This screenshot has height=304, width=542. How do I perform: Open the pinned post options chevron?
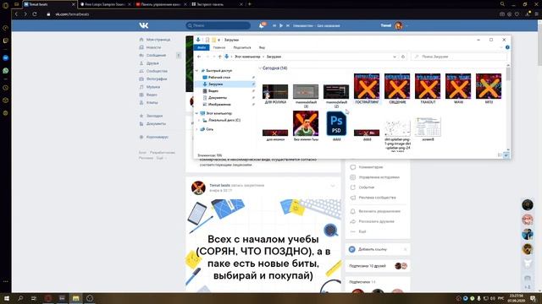point(333,186)
